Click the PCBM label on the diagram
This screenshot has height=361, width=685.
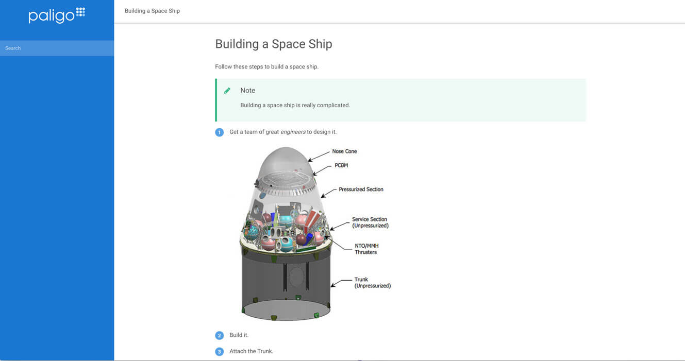click(342, 165)
